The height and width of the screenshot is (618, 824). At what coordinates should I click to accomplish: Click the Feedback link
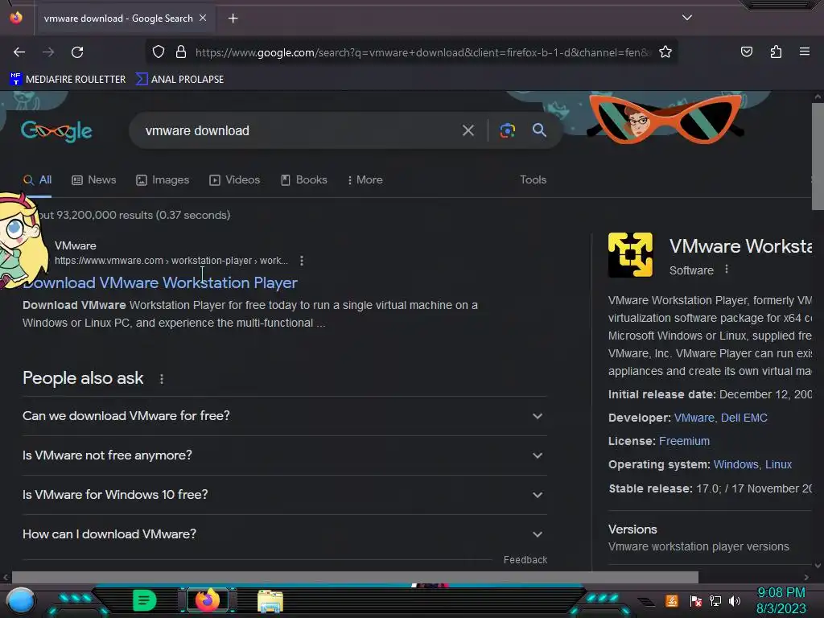tap(525, 560)
